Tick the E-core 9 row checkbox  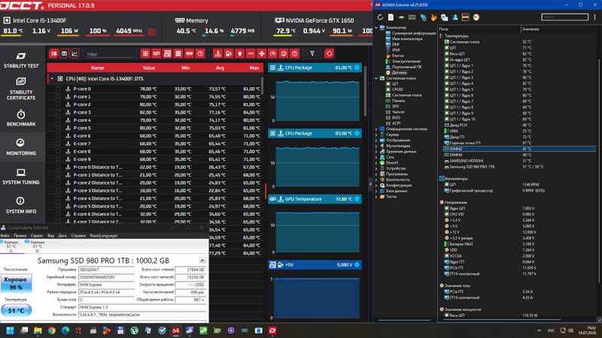[x=58, y=159]
